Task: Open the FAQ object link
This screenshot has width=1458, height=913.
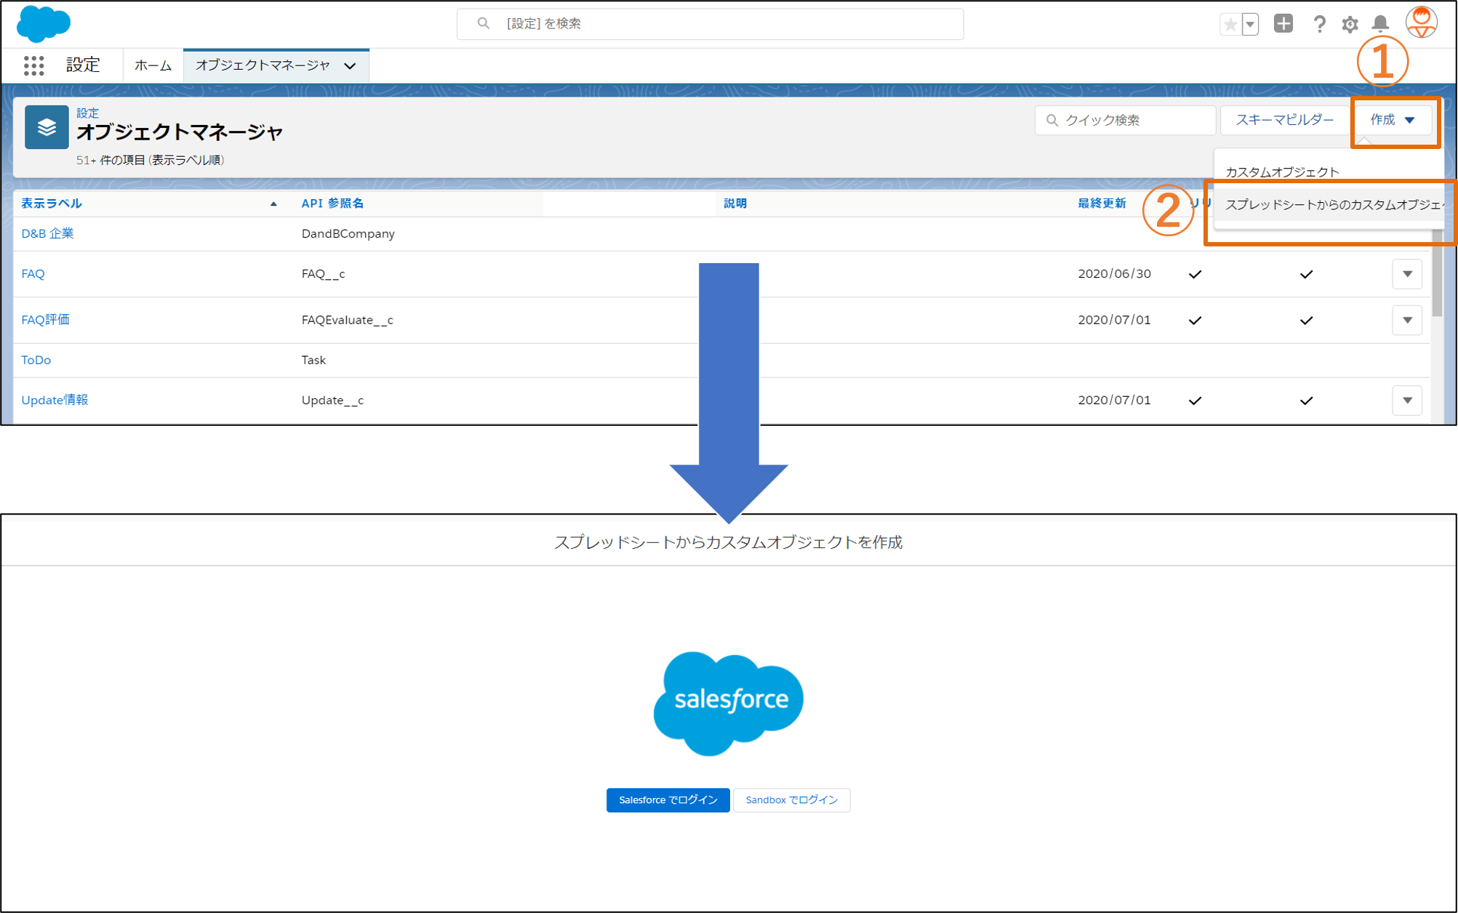Action: (x=33, y=274)
